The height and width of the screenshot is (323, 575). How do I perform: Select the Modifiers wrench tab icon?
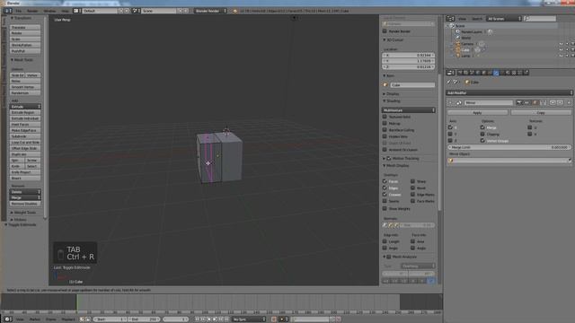(x=496, y=73)
